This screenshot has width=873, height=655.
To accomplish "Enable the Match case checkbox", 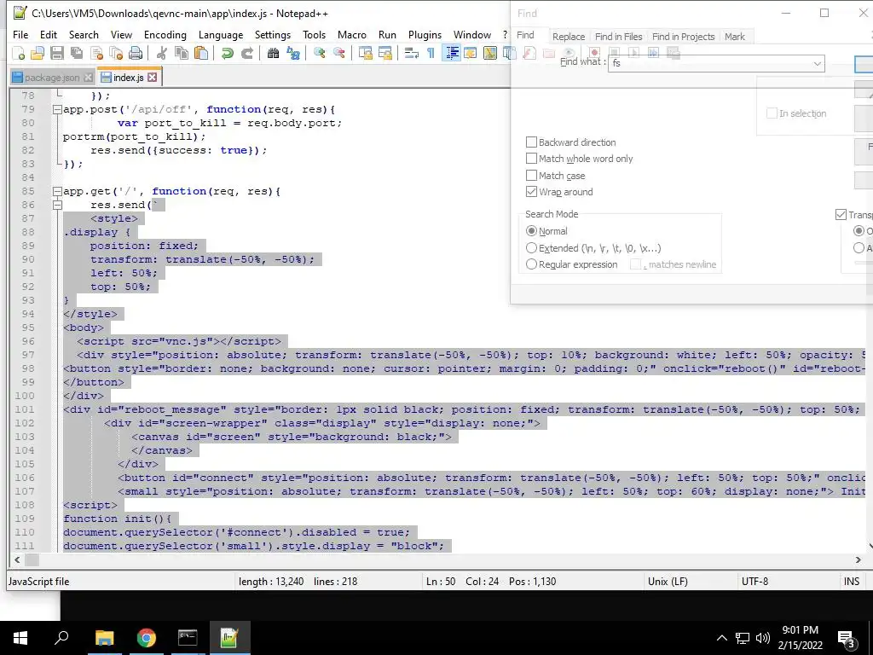I will (x=531, y=176).
